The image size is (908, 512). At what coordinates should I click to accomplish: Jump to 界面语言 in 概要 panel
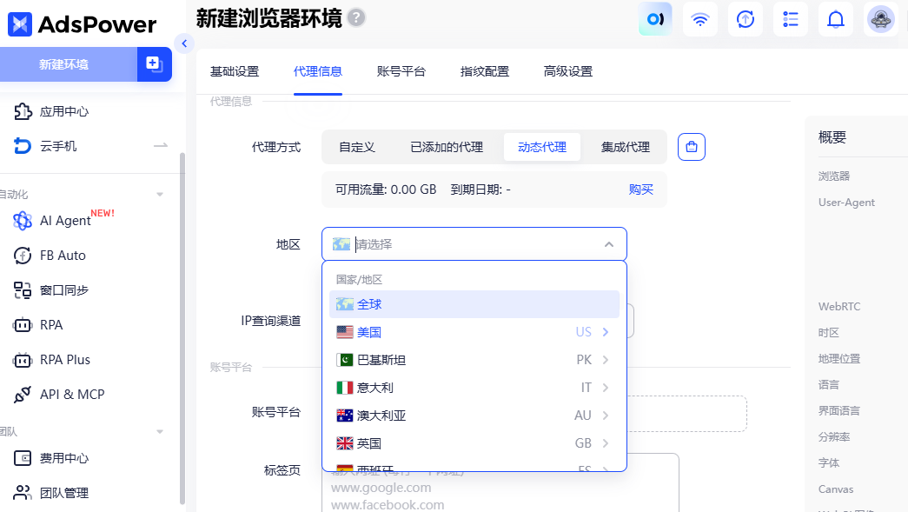(x=839, y=410)
